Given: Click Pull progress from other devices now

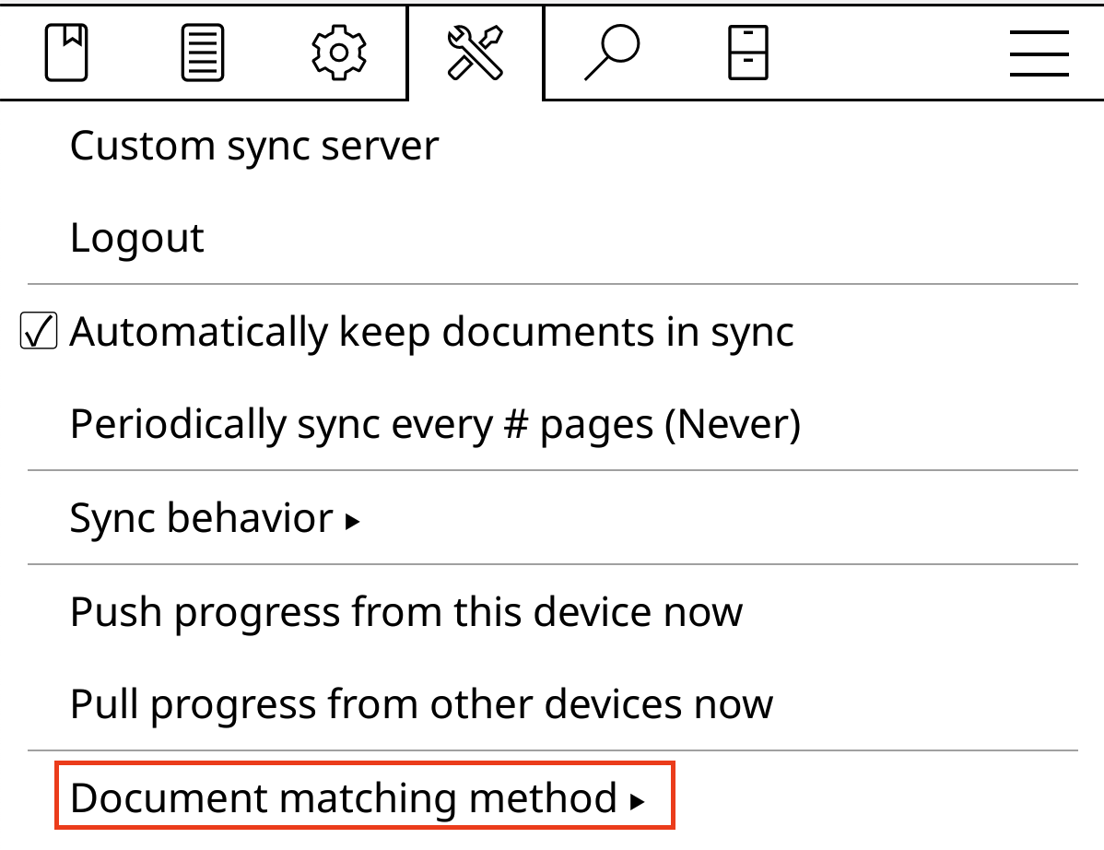Looking at the screenshot, I should tap(420, 702).
